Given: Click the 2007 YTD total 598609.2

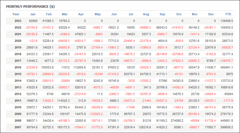Looking at the screenshot, I should (x=227, y=127).
